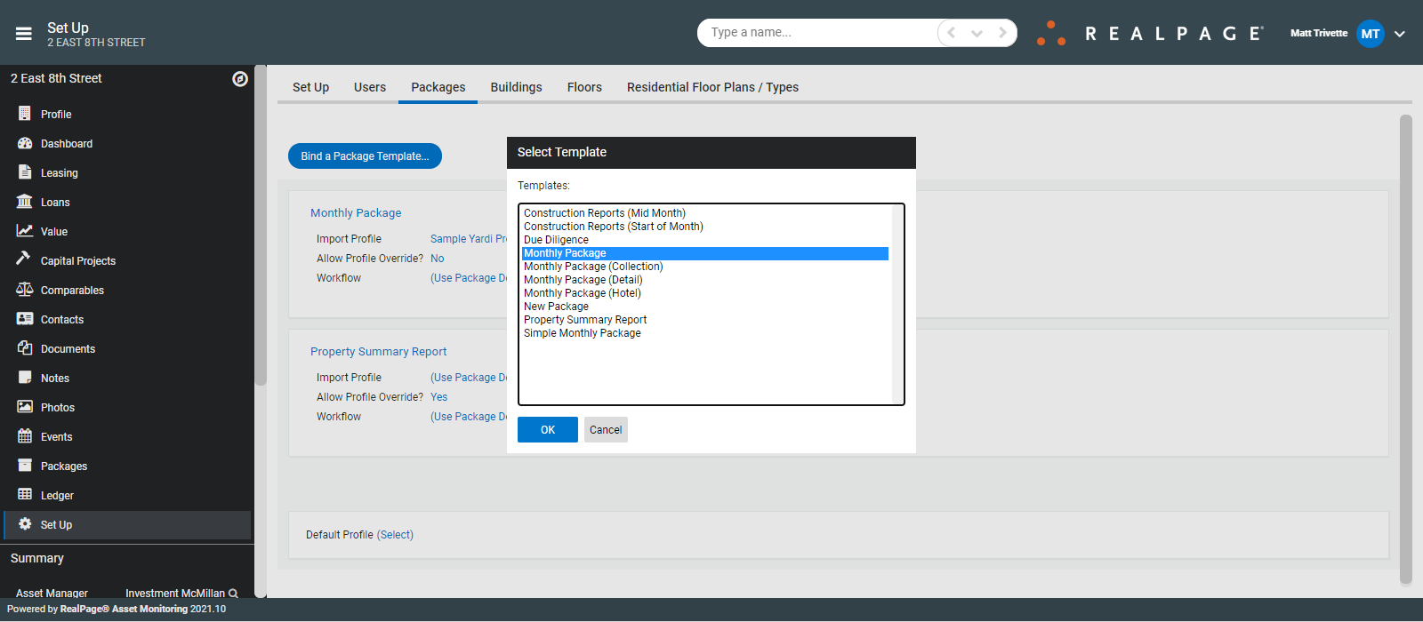The image size is (1423, 622).
Task: Cancel the Select Template dialog
Action: point(606,429)
